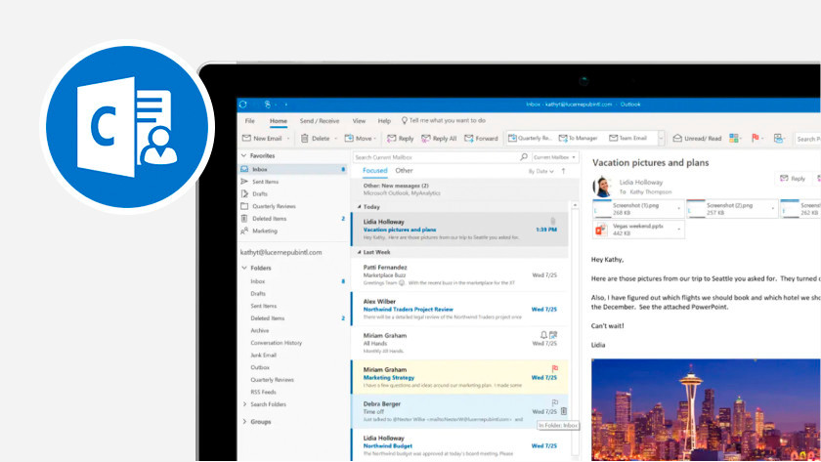This screenshot has width=821, height=462.
Task: Open the Quarterly Reviews folder in Favorites
Action: [x=273, y=206]
